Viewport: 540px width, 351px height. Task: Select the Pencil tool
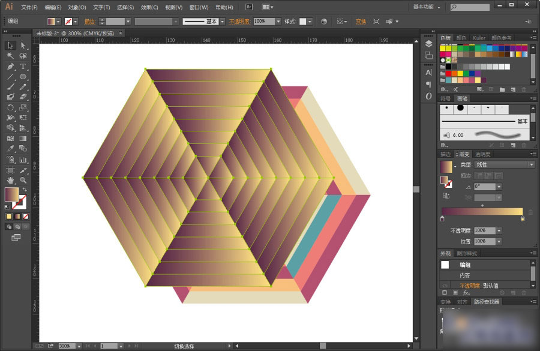[23, 87]
